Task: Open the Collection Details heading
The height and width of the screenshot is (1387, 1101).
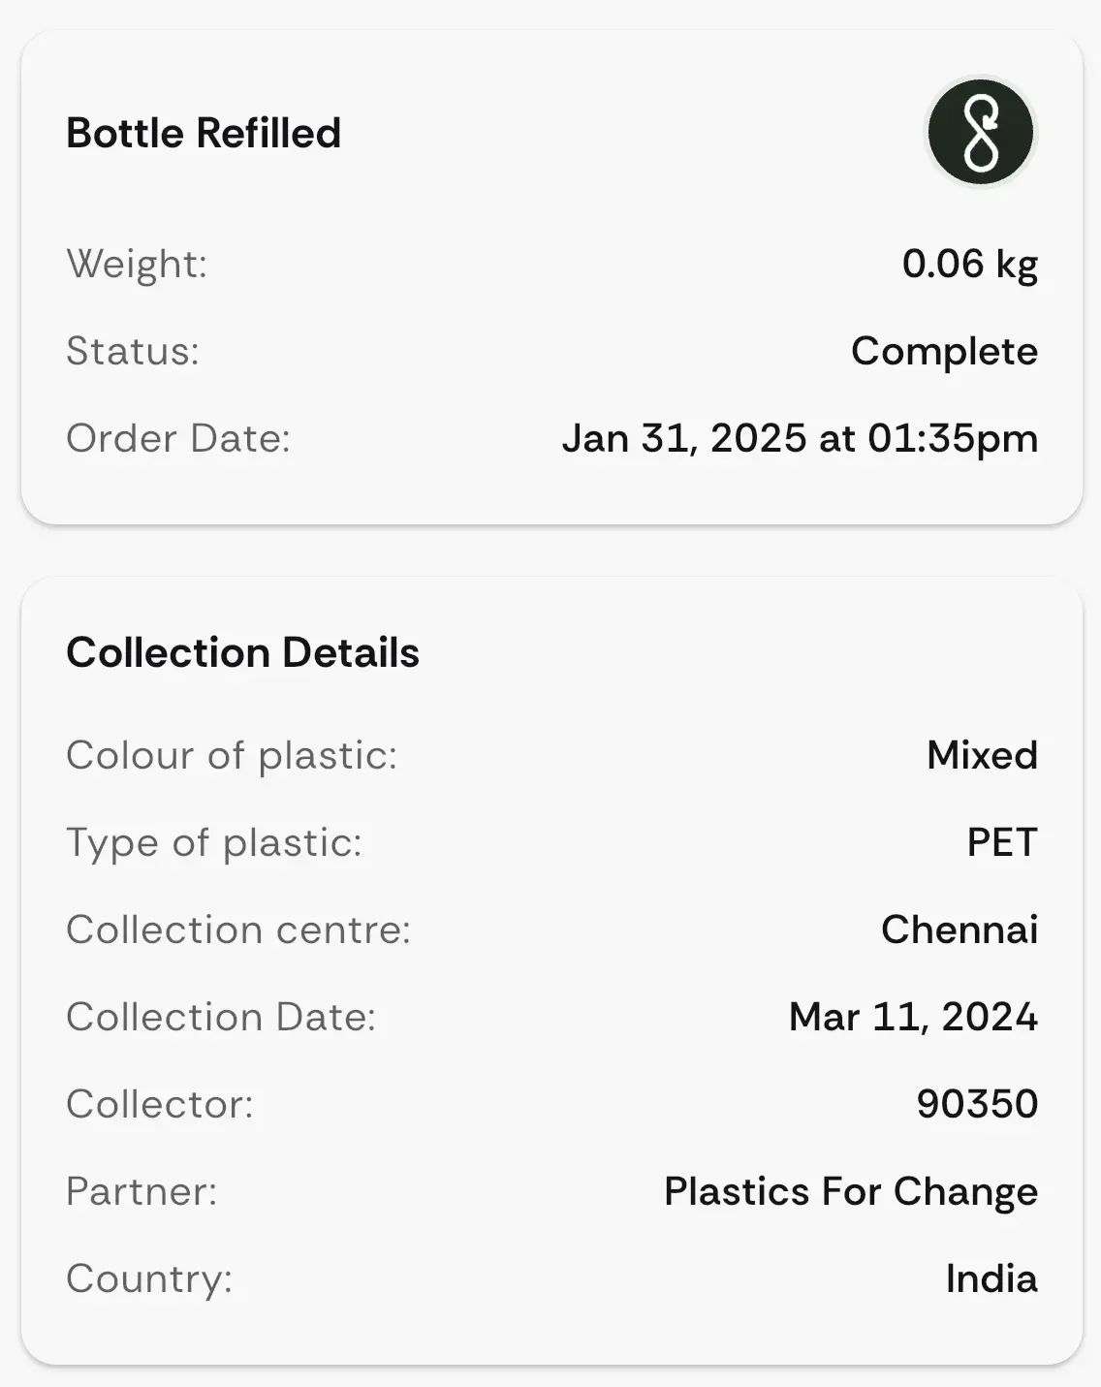Action: [x=242, y=652]
